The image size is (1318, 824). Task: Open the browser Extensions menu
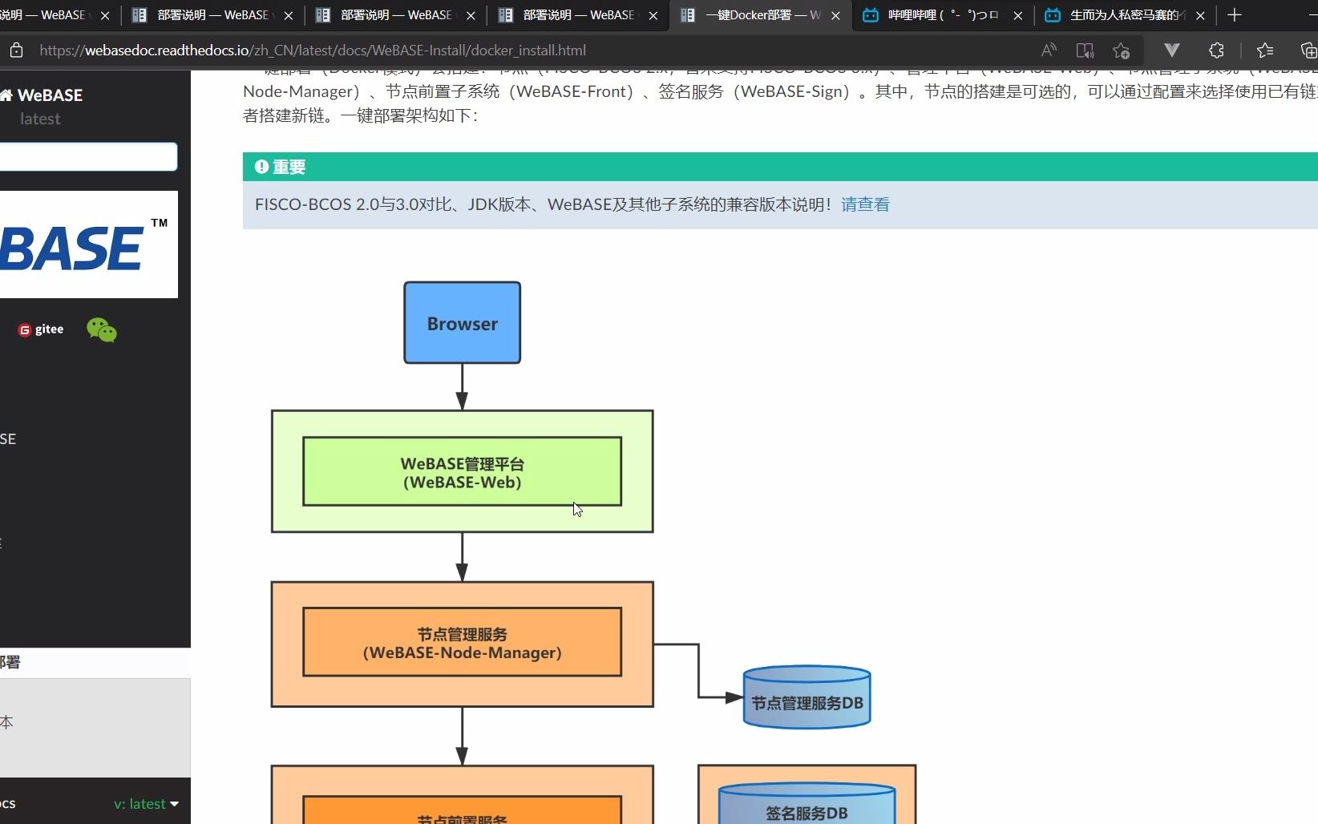tap(1216, 50)
